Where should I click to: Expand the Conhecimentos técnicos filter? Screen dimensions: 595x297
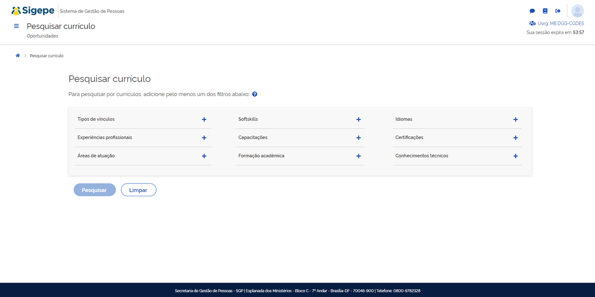[x=515, y=156]
